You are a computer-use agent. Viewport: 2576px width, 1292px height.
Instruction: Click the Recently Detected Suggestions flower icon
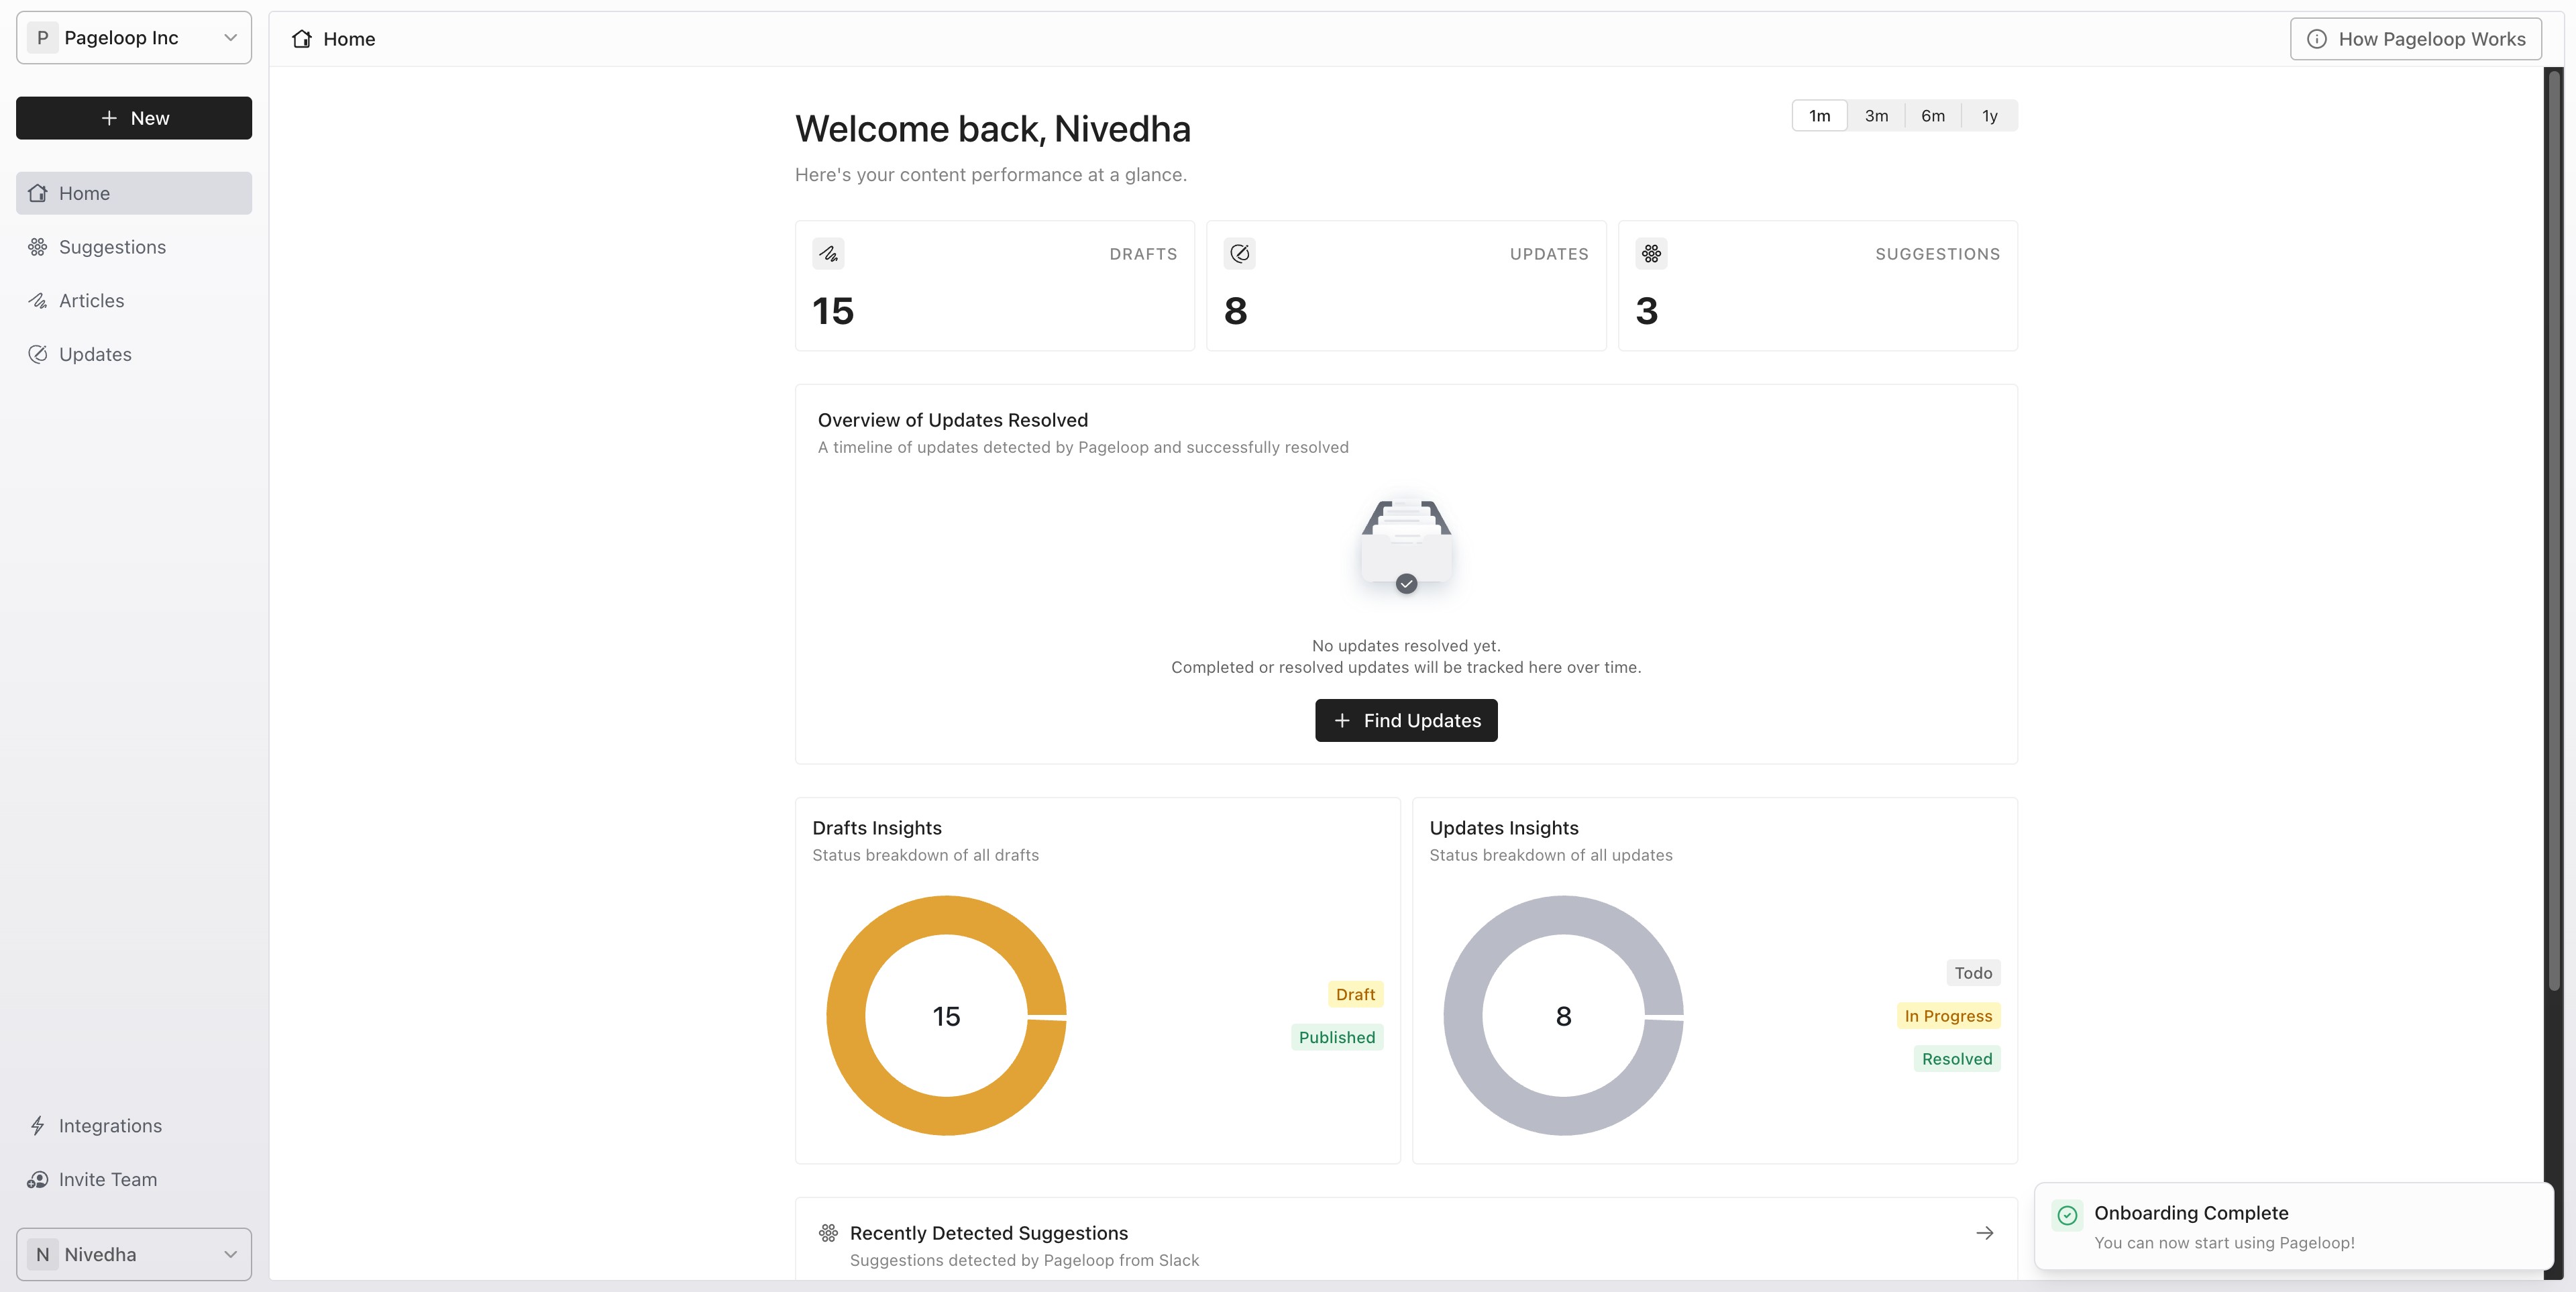point(828,1233)
